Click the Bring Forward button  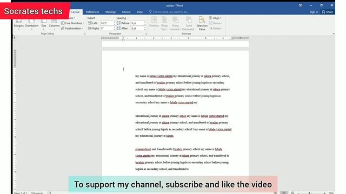pyautogui.click(x=175, y=23)
